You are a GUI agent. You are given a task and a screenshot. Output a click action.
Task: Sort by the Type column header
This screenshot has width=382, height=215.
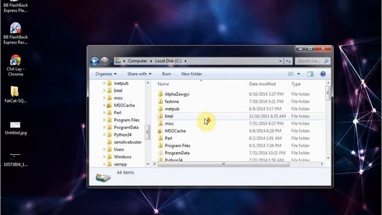(296, 84)
